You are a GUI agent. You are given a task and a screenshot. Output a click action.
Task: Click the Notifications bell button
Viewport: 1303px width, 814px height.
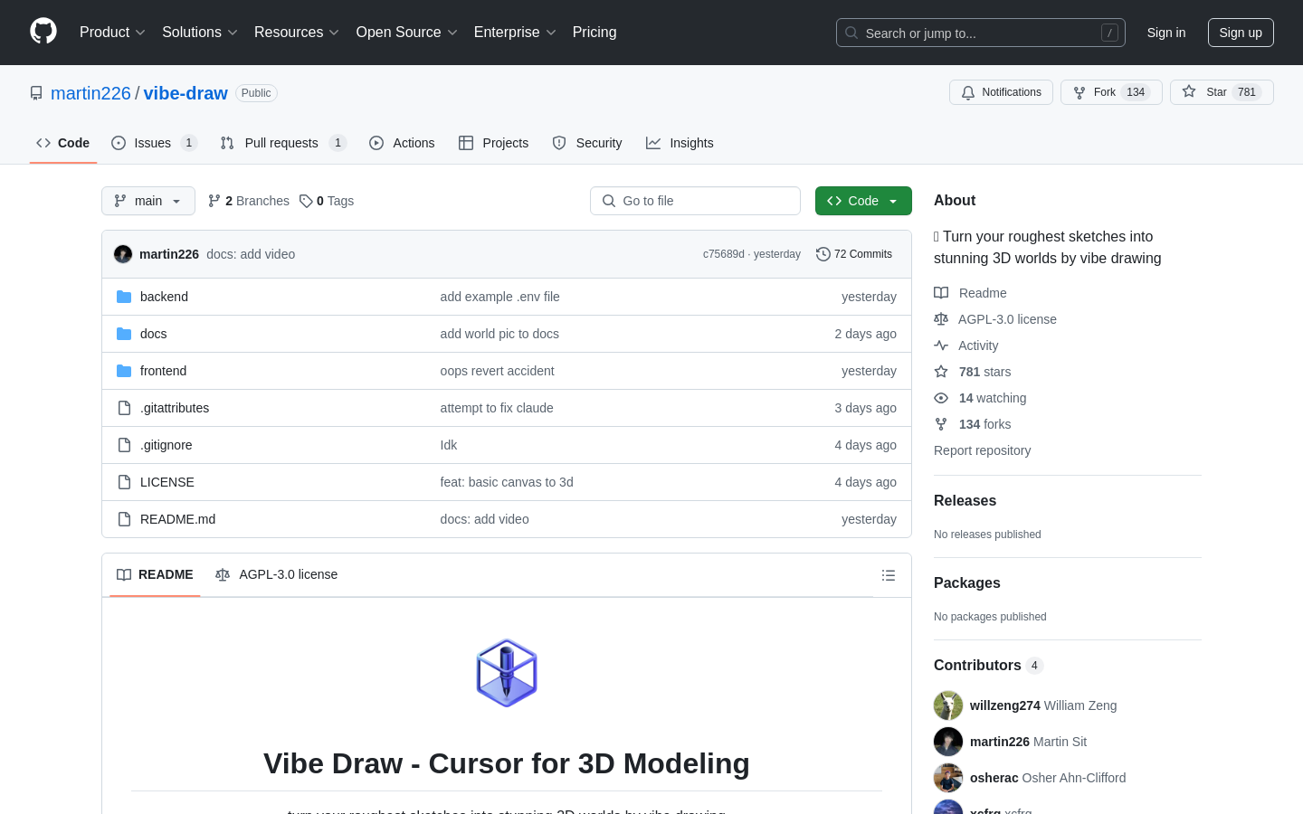(x=1001, y=92)
